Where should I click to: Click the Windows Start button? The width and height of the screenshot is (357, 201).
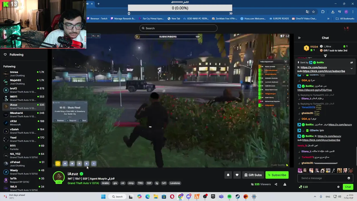click(x=103, y=197)
